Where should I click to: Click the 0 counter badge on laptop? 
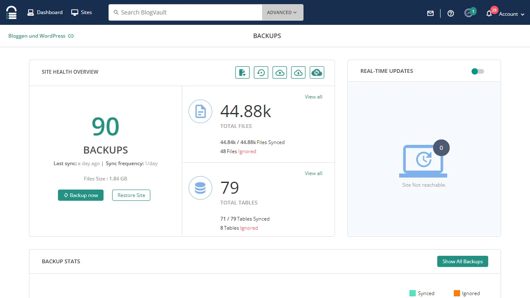click(x=441, y=148)
